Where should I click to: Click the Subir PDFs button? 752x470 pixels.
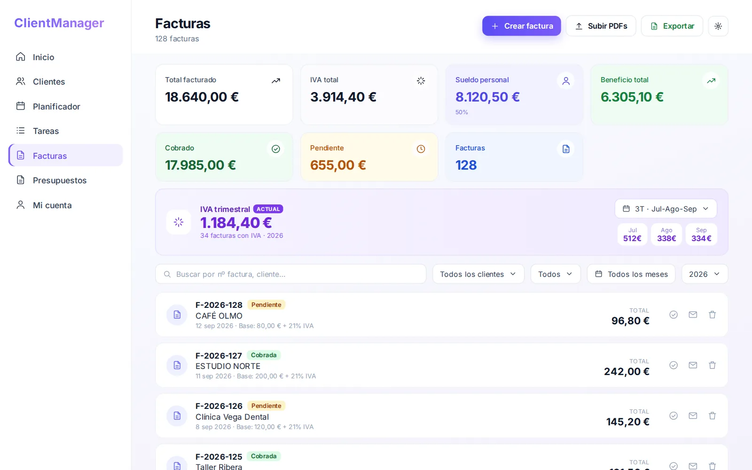(601, 26)
